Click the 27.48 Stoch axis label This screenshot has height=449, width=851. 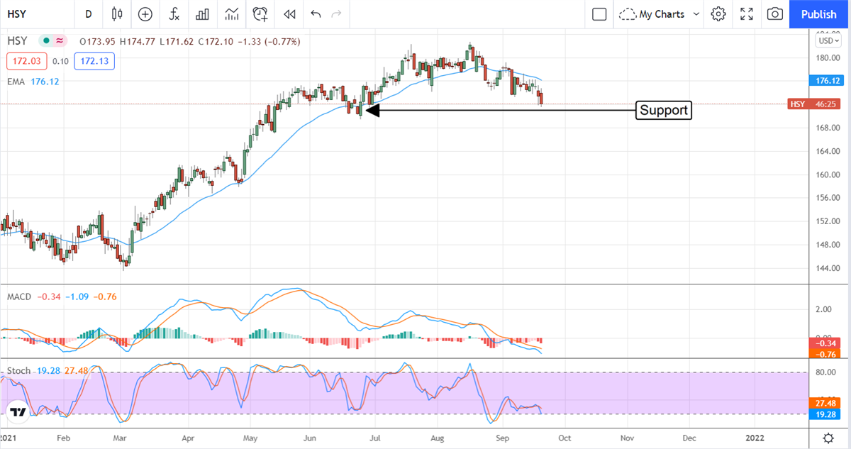tap(823, 404)
